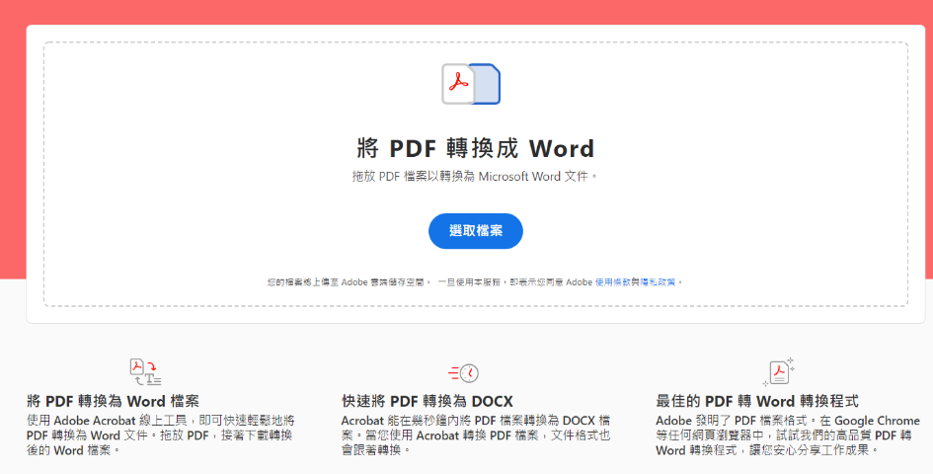Click the paragraph starting Acrobat 能在幾秒鐘內
This screenshot has width=933, height=474.
click(476, 435)
